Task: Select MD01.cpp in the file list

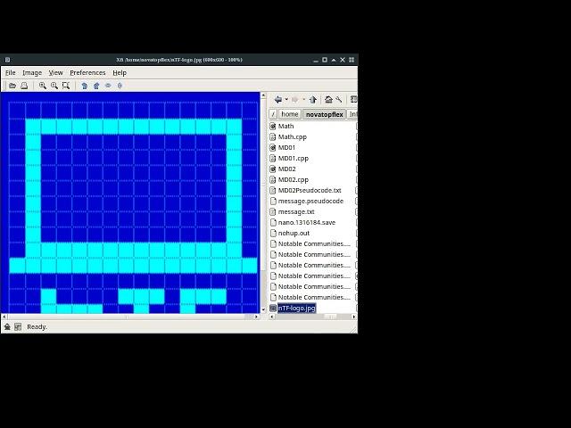Action: pyautogui.click(x=294, y=159)
